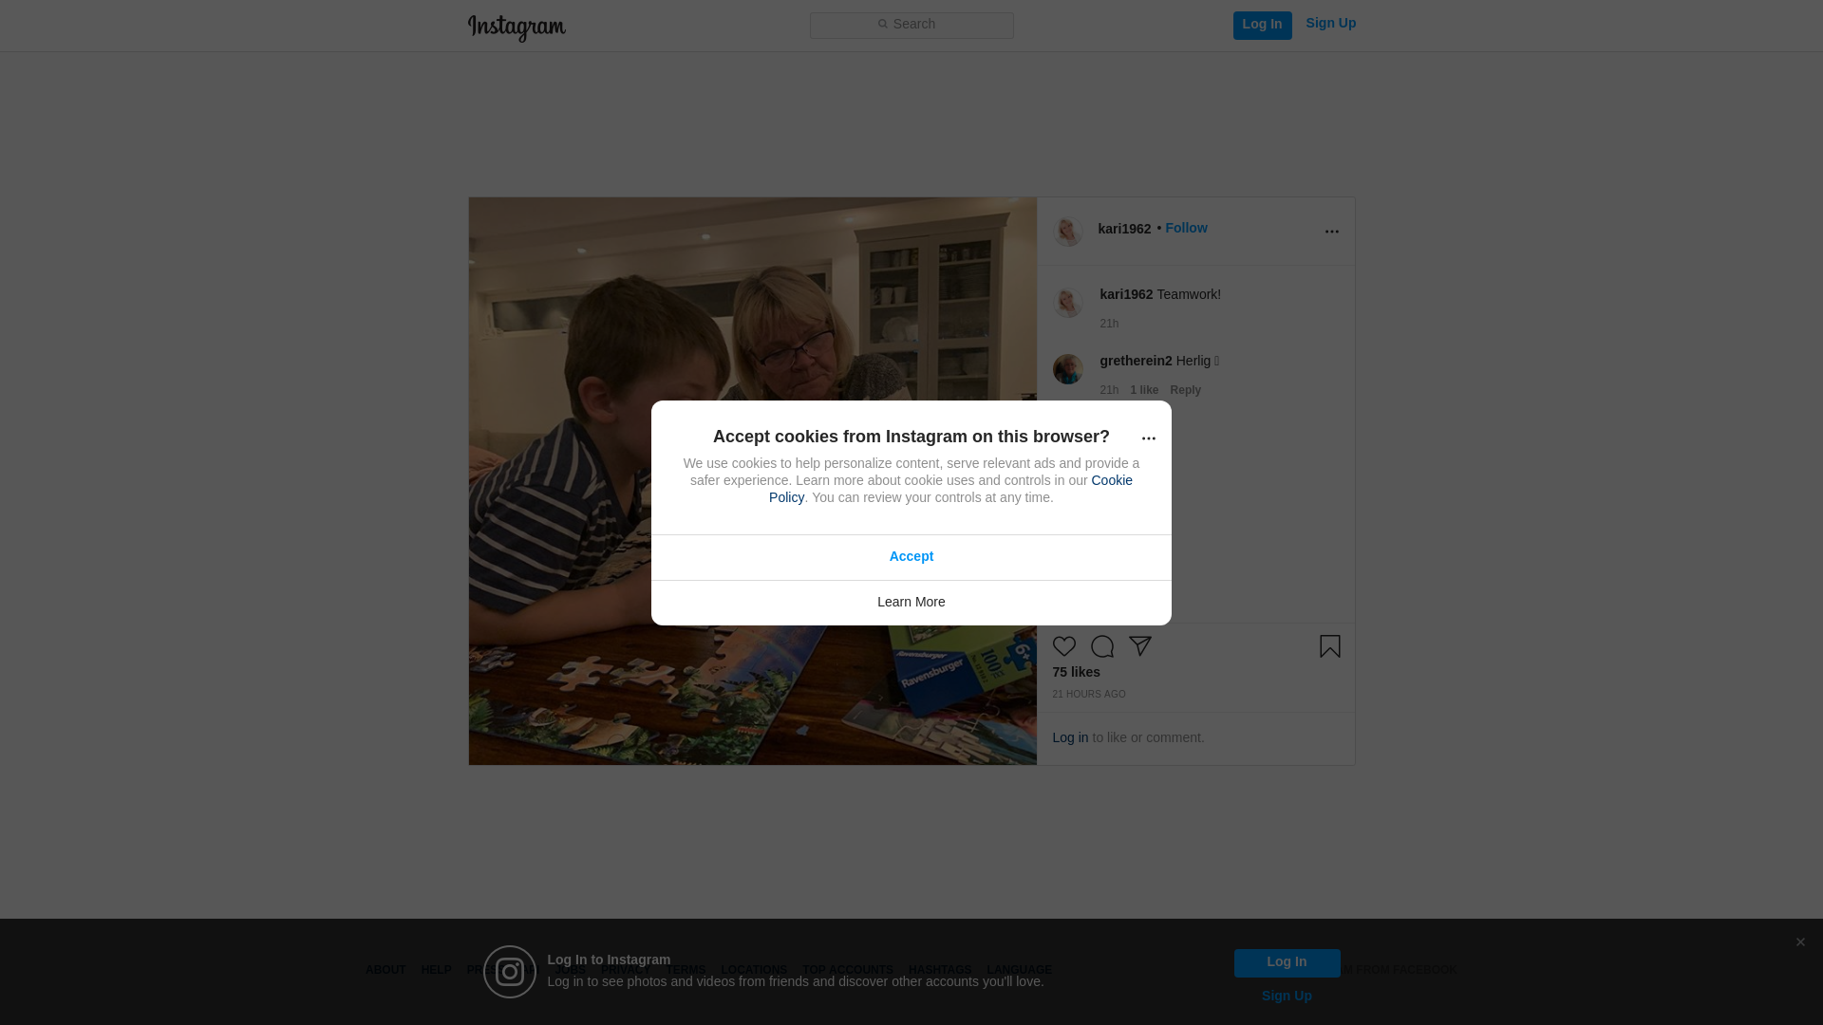Click the top Log In button
Viewport: 1823px width, 1025px height.
point(1262,25)
